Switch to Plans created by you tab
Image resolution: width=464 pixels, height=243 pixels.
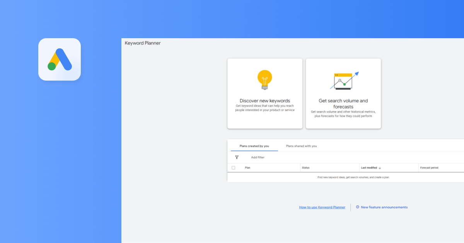coord(254,146)
